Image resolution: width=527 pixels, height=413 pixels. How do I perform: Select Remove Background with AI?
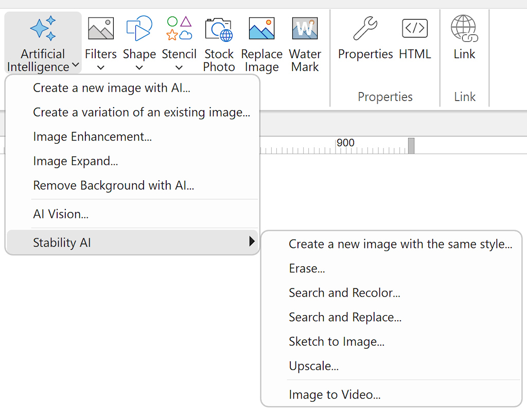(113, 185)
